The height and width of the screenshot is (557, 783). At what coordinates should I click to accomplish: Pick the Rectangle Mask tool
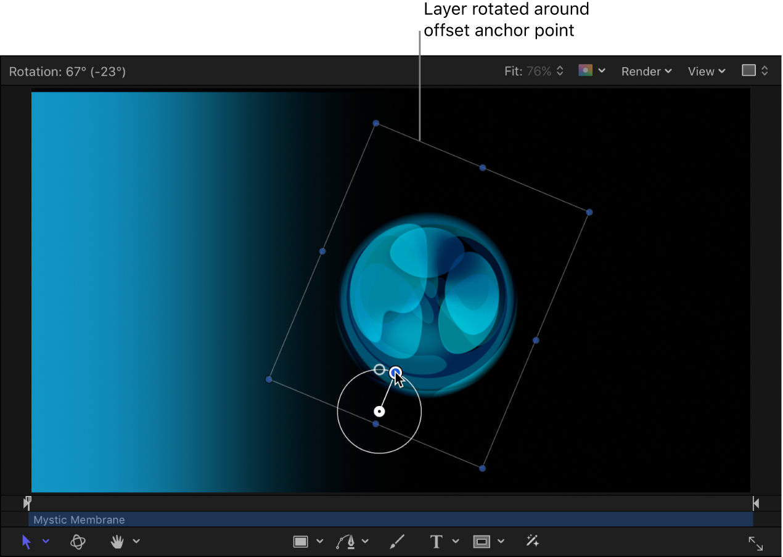[x=482, y=541]
